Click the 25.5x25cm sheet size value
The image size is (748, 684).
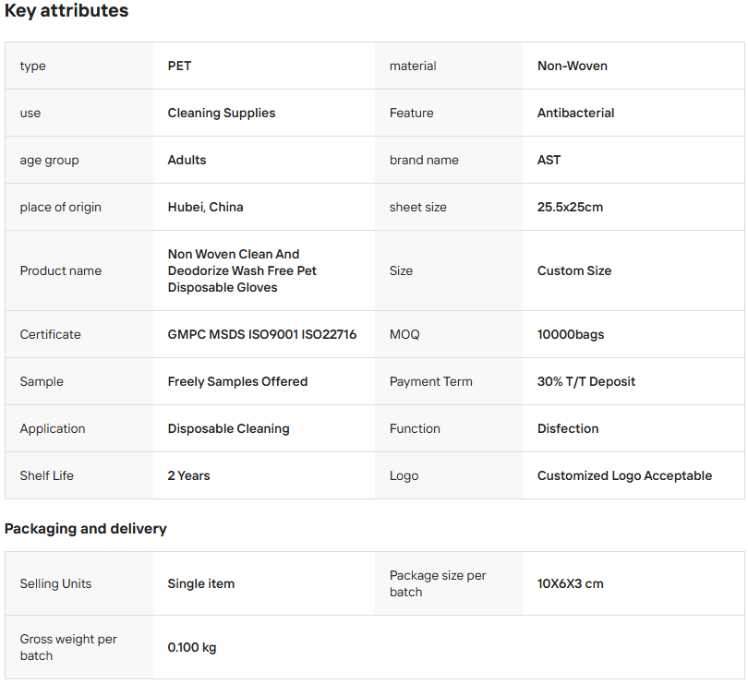point(570,207)
